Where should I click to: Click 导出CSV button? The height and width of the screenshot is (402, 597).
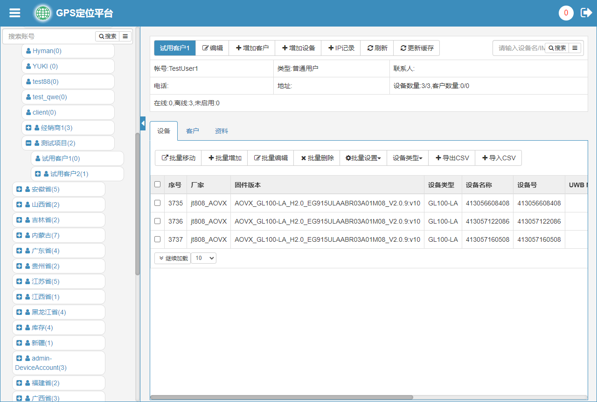pos(451,158)
